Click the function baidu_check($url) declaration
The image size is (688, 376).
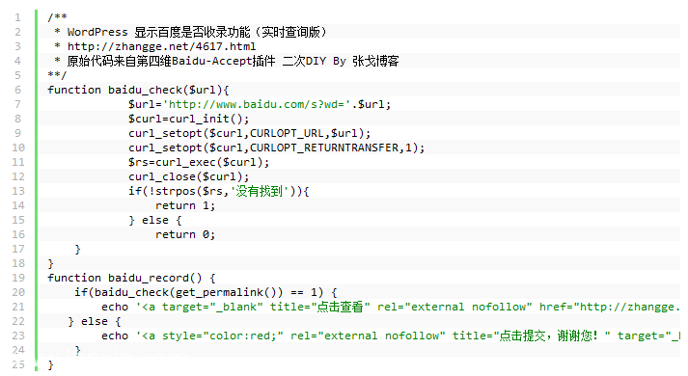[x=138, y=90]
